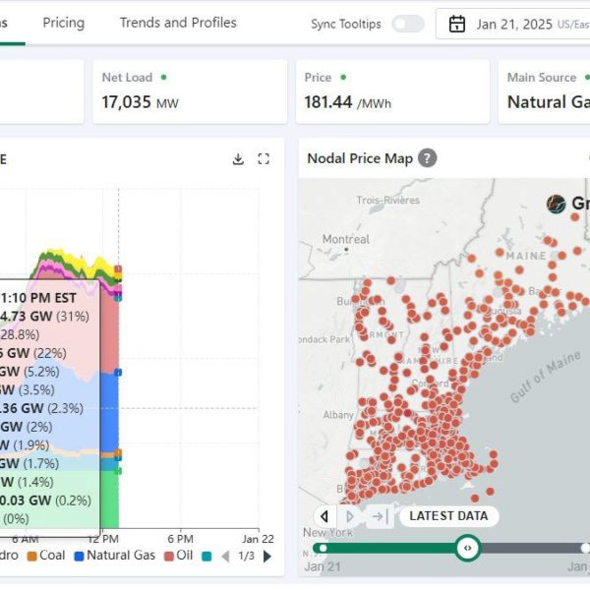
Task: Jump map timeline to the end
Action: coord(377,516)
